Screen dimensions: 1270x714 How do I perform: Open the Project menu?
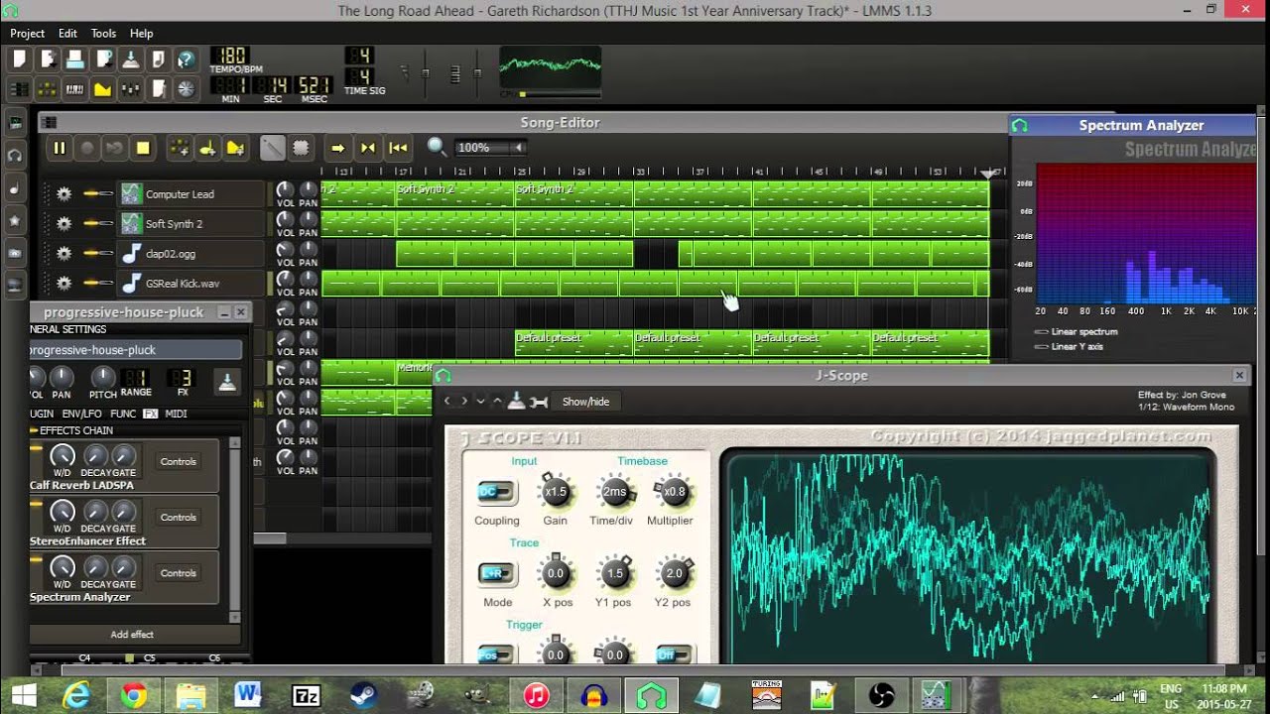[28, 33]
